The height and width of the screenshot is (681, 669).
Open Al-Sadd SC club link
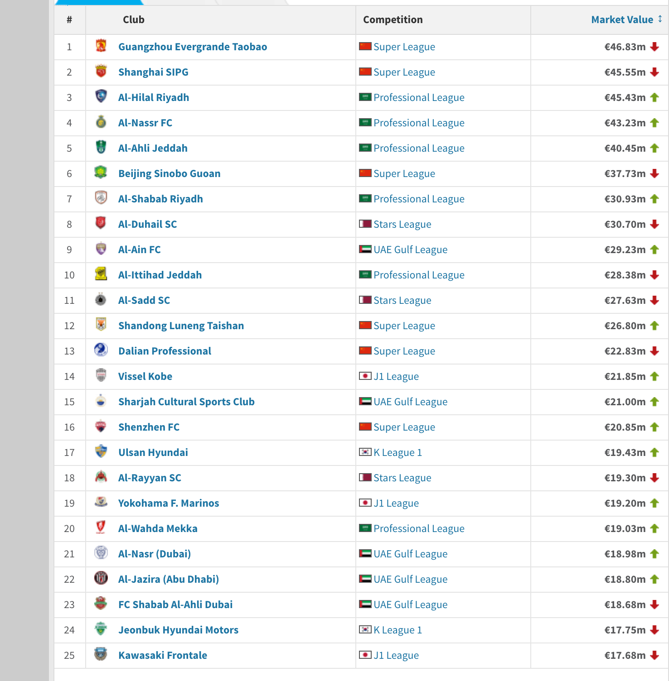pyautogui.click(x=144, y=300)
